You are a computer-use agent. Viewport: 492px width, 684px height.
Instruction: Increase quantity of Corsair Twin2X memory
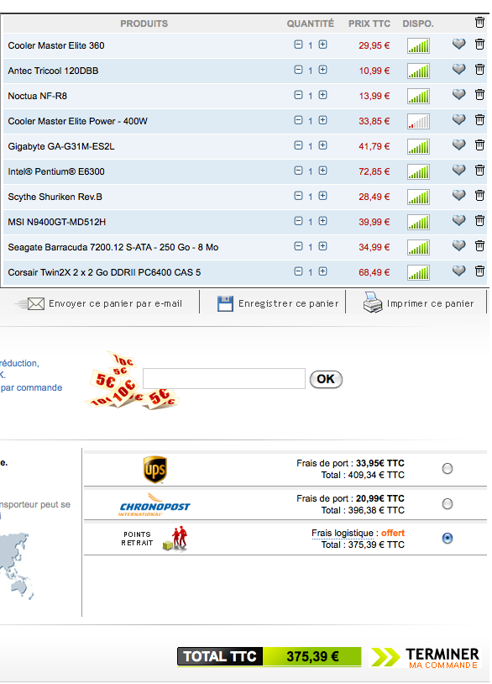coord(322,271)
